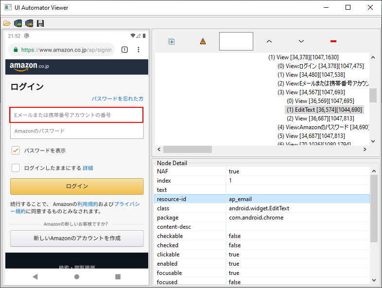Click the UI Automator Viewer title icon
This screenshot has width=382, height=288.
pyautogui.click(x=8, y=7)
